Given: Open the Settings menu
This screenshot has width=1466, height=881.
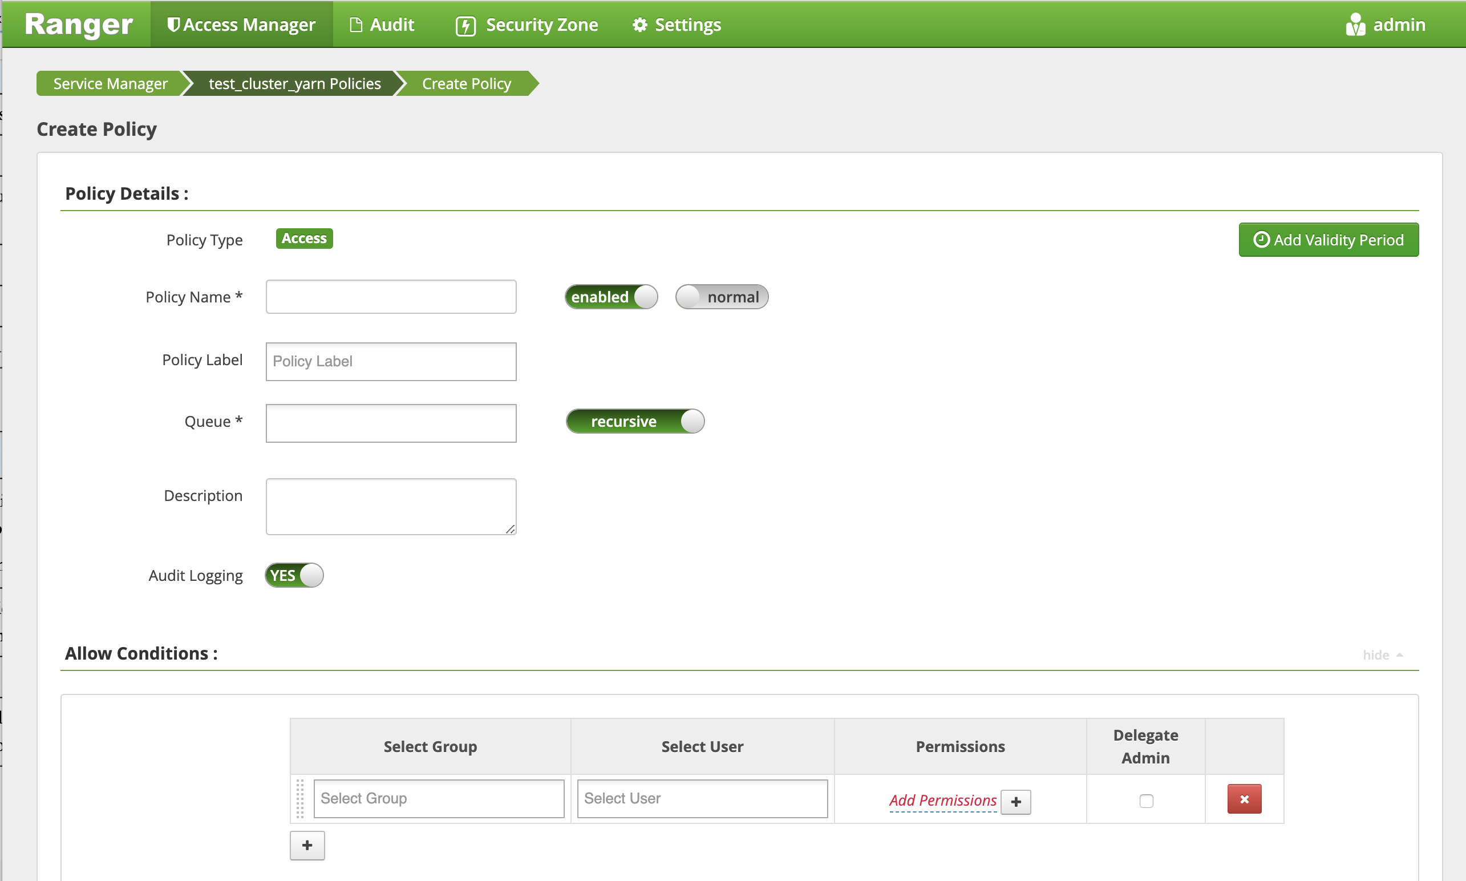Looking at the screenshot, I should (677, 25).
